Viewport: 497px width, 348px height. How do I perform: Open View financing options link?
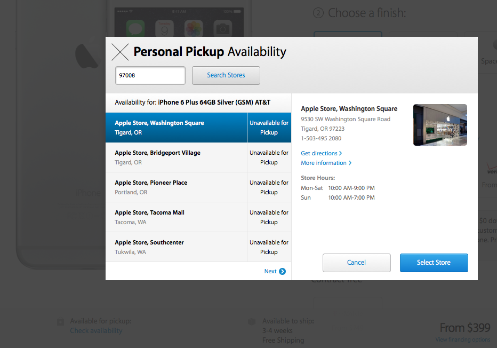(462, 339)
